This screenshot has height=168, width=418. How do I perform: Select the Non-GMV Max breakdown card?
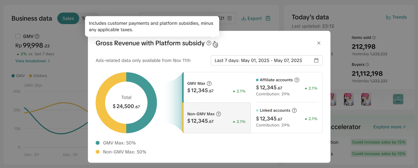[x=216, y=118]
